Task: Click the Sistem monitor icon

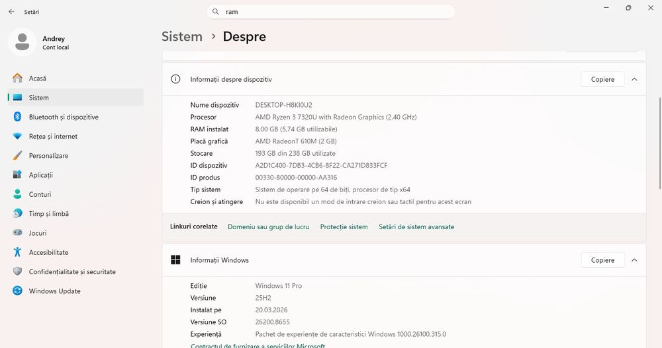Action: (x=17, y=97)
